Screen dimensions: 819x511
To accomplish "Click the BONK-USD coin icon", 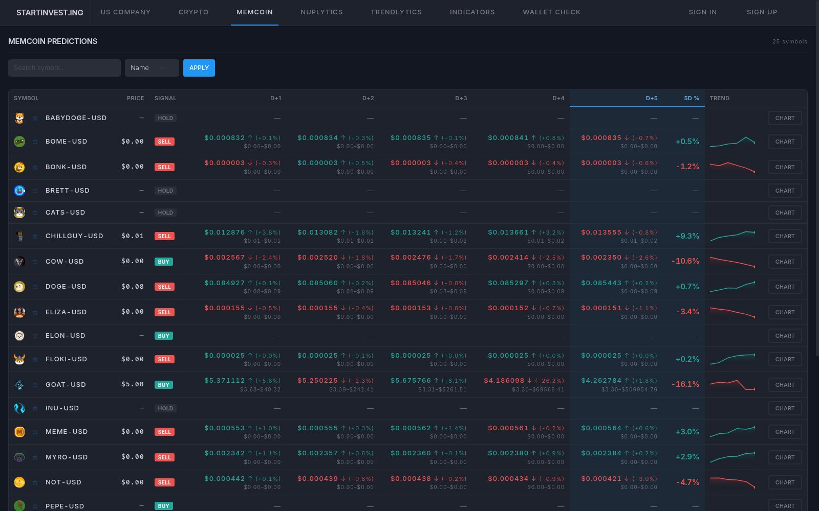I will 19,167.
